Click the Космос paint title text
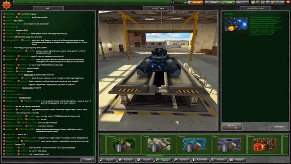 click(229, 14)
